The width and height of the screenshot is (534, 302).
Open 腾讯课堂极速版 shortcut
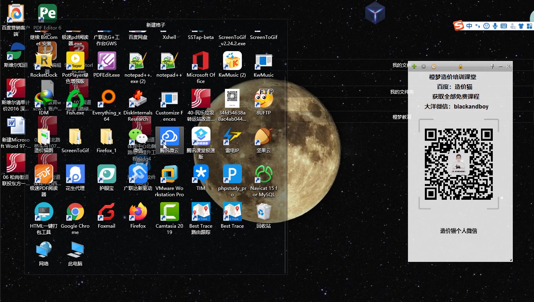[201, 143]
